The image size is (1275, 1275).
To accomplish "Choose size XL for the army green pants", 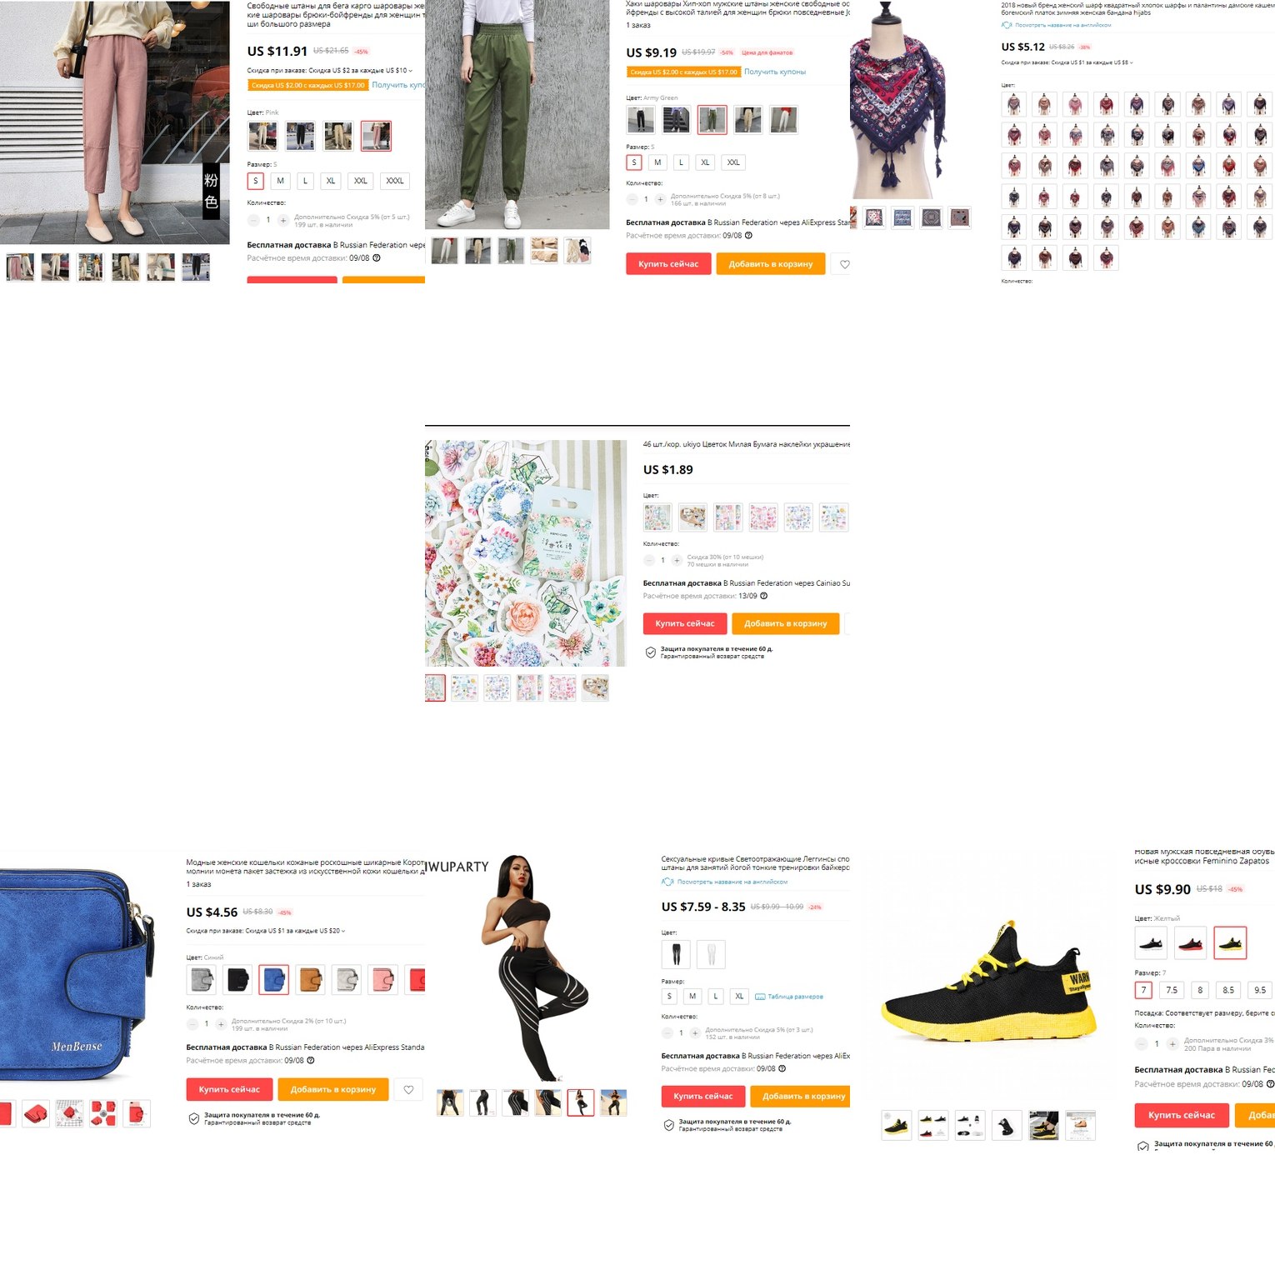I will click(x=705, y=162).
